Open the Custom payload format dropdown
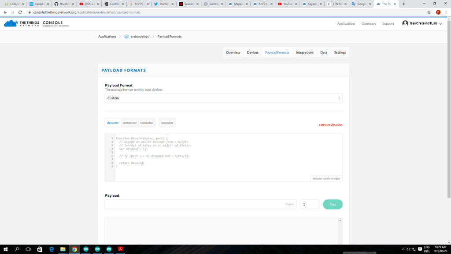The image size is (451, 254). (x=222, y=97)
